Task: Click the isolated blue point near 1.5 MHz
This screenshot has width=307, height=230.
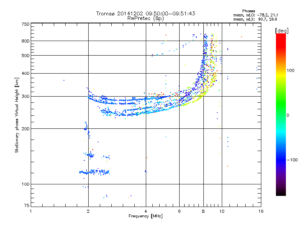Action: coord(64,80)
